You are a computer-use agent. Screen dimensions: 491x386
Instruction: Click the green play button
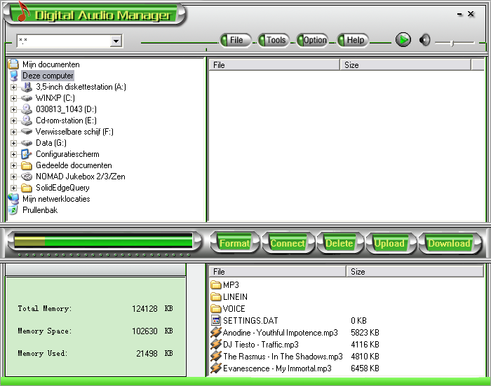point(403,40)
